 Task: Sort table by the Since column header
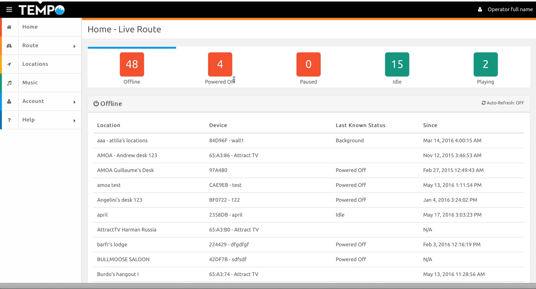(430, 125)
